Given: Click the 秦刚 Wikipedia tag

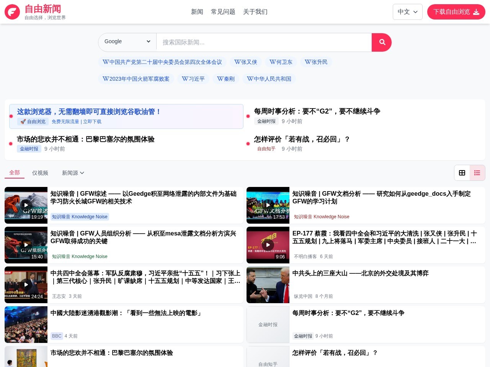Looking at the screenshot, I should [226, 79].
